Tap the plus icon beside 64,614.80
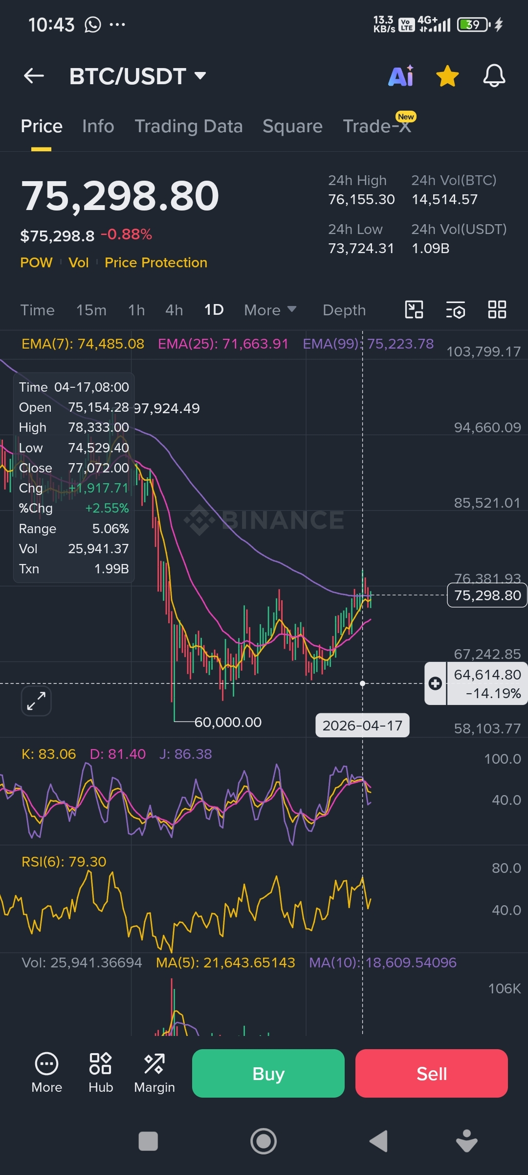The width and height of the screenshot is (528, 1175). point(435,683)
